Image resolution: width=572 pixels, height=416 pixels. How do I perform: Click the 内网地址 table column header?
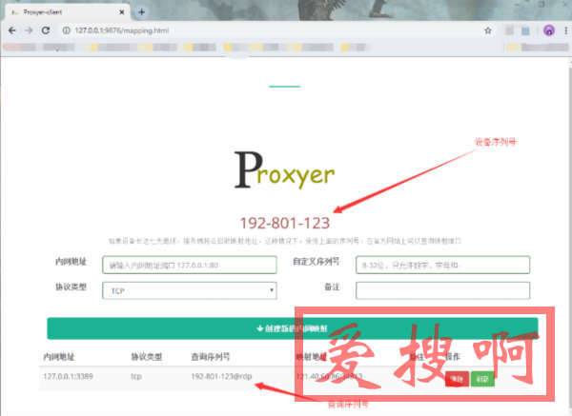[59, 357]
